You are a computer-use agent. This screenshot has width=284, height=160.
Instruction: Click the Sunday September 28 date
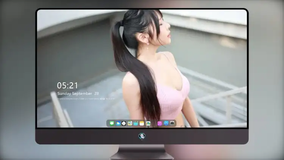tap(78, 93)
